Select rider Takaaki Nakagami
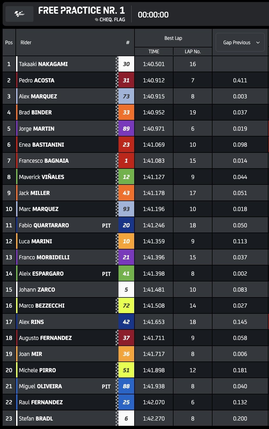Viewport: 269px width, 429px height. (43, 64)
